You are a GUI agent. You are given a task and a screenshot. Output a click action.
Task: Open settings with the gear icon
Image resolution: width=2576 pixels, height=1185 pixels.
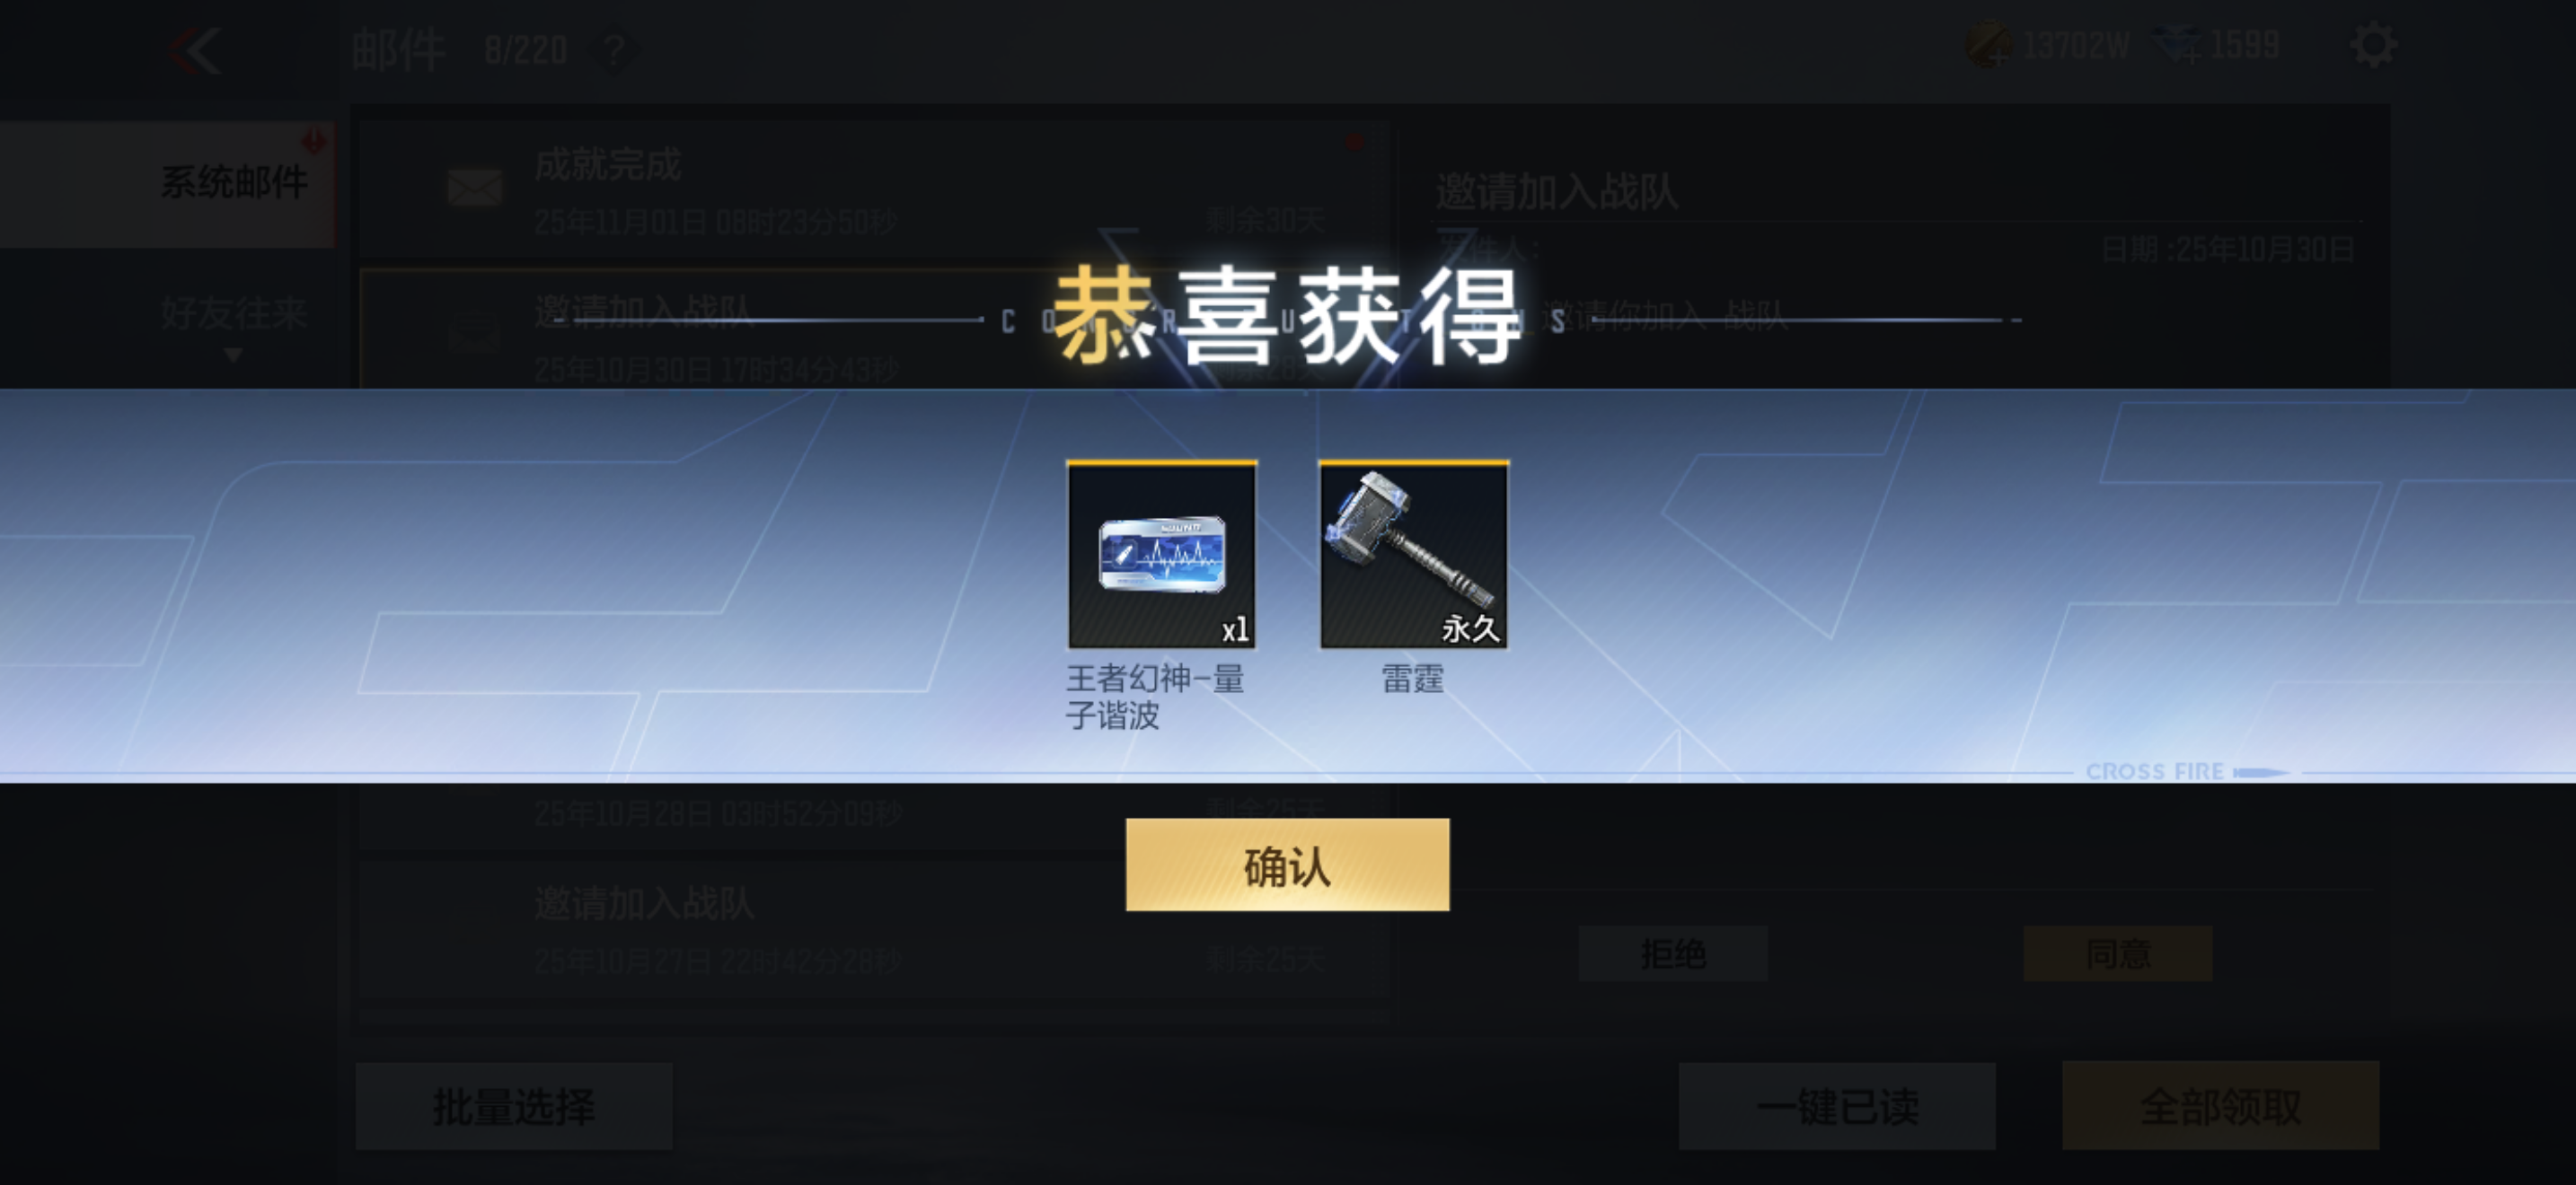click(2372, 46)
